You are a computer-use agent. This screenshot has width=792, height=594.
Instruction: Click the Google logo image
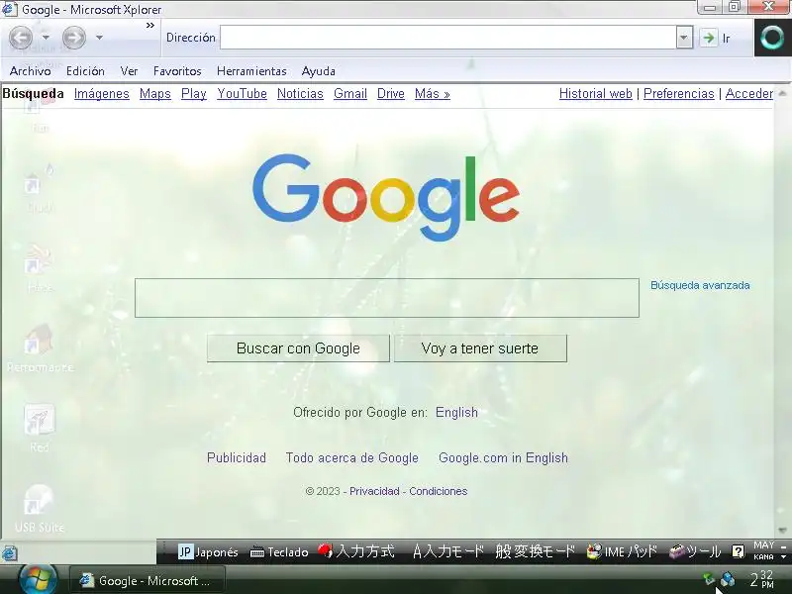pos(386,197)
